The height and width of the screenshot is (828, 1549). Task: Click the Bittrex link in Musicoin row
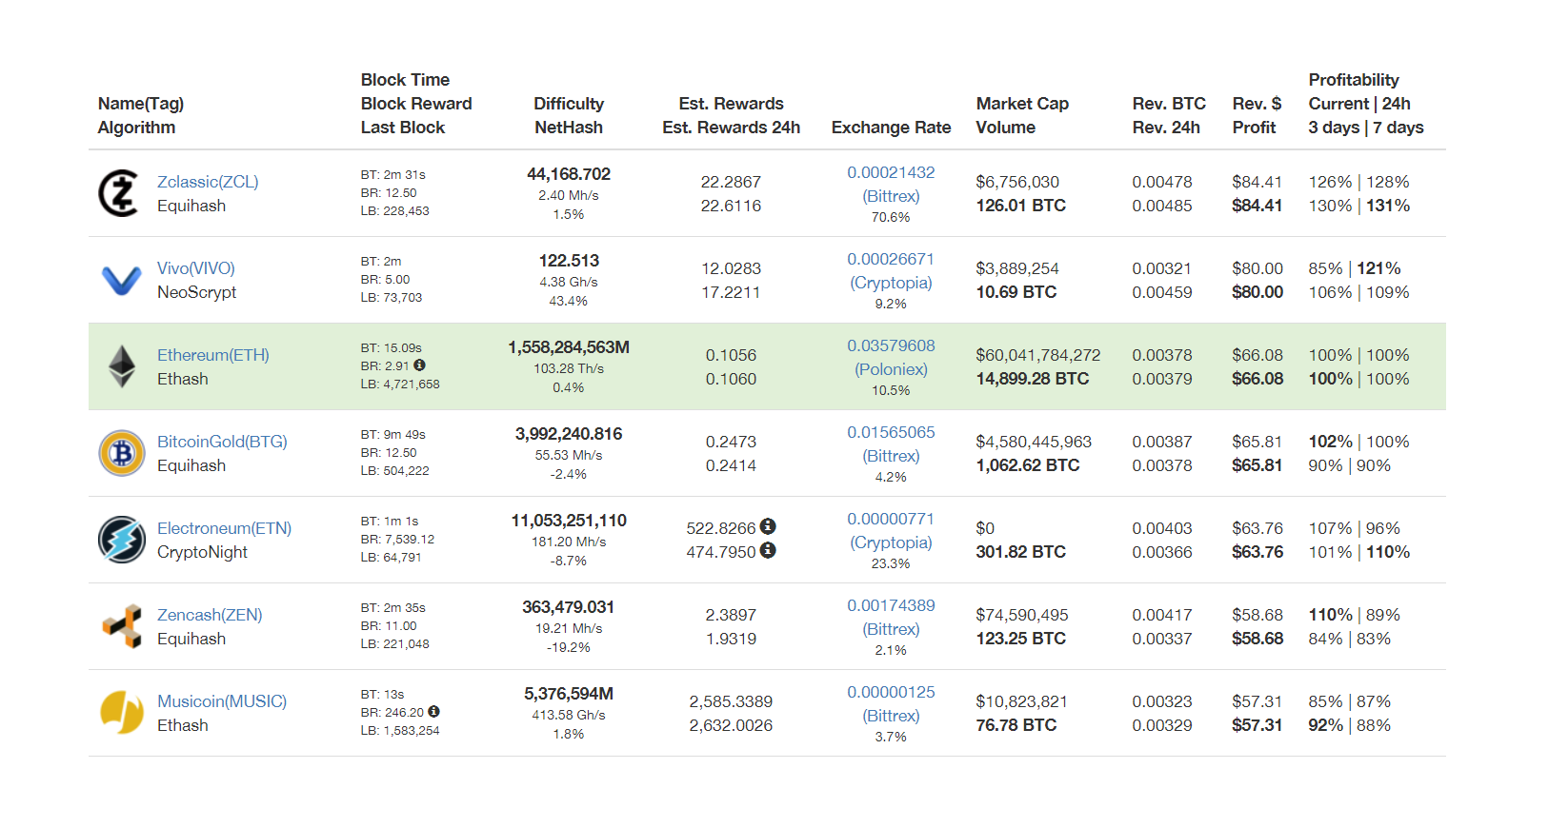891,716
